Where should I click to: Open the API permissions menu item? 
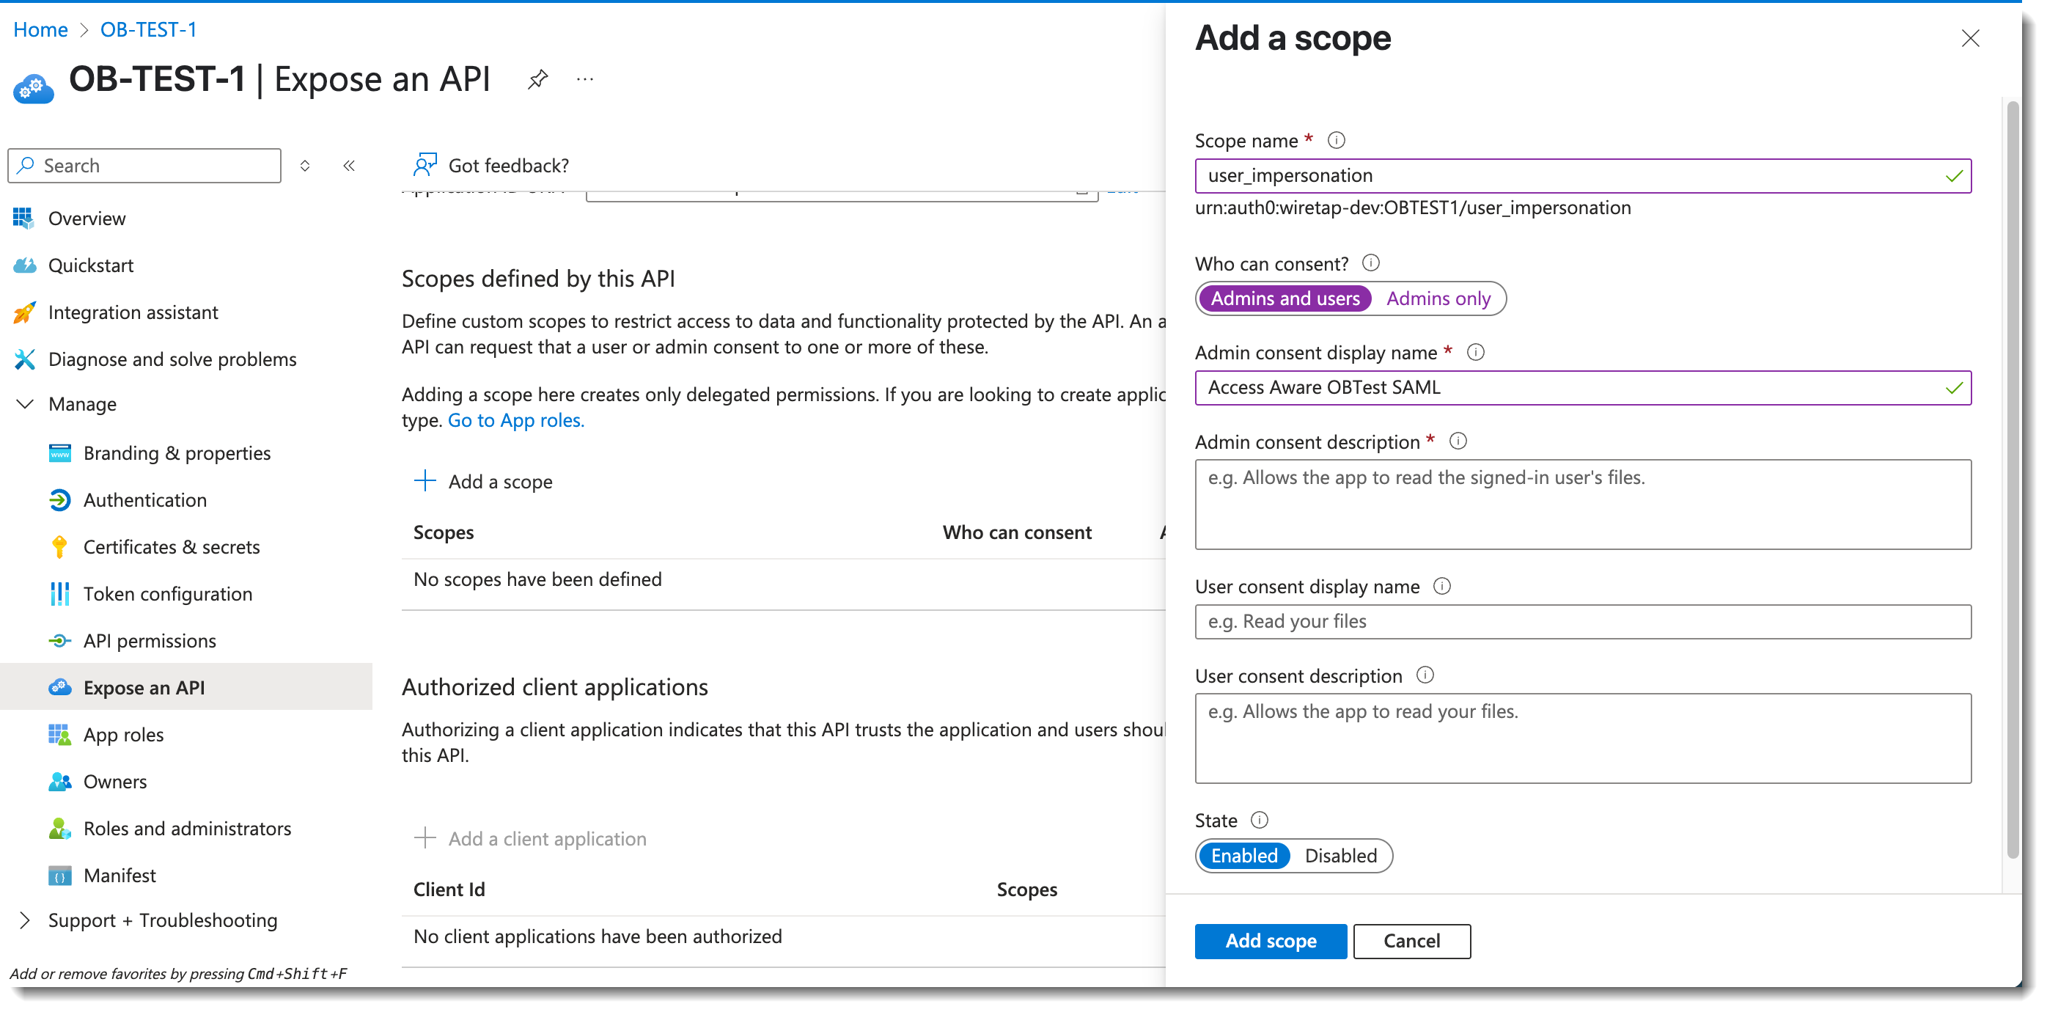(150, 640)
